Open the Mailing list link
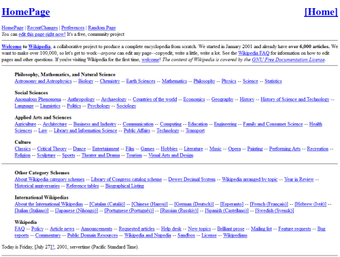This screenshot has width=340, height=257. pos(261,229)
